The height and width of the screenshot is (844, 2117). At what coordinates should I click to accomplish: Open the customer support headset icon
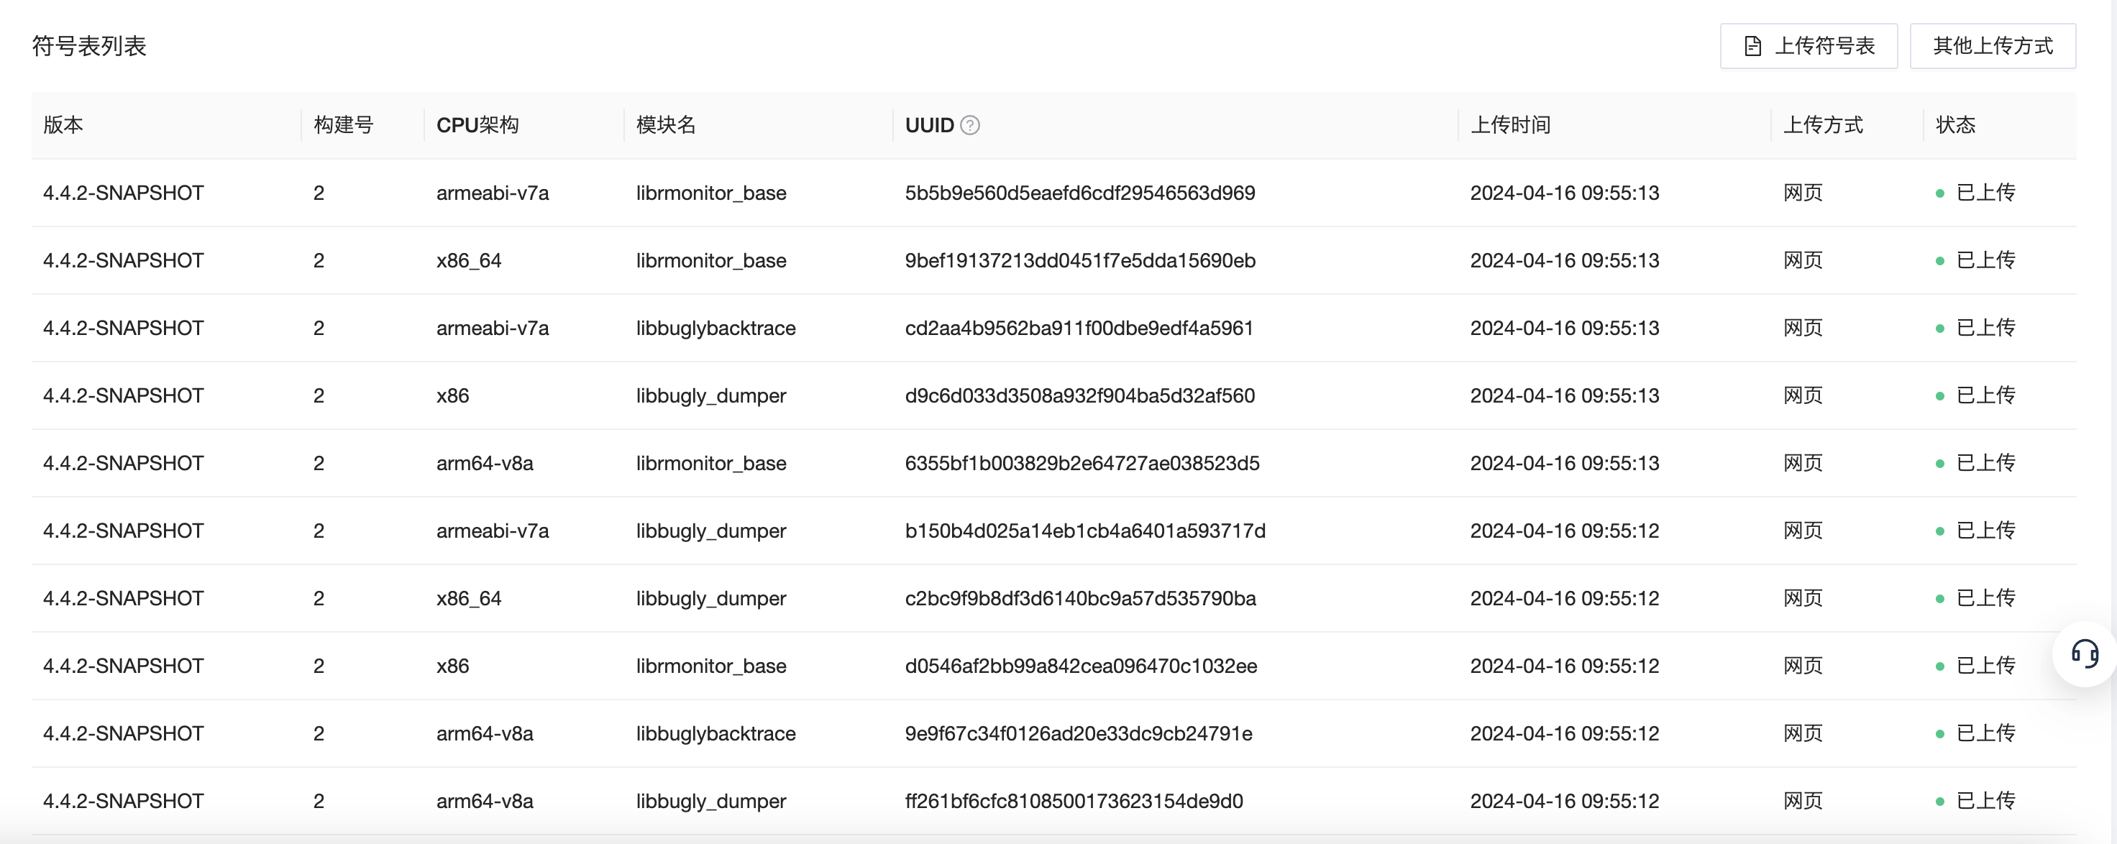point(2084,654)
